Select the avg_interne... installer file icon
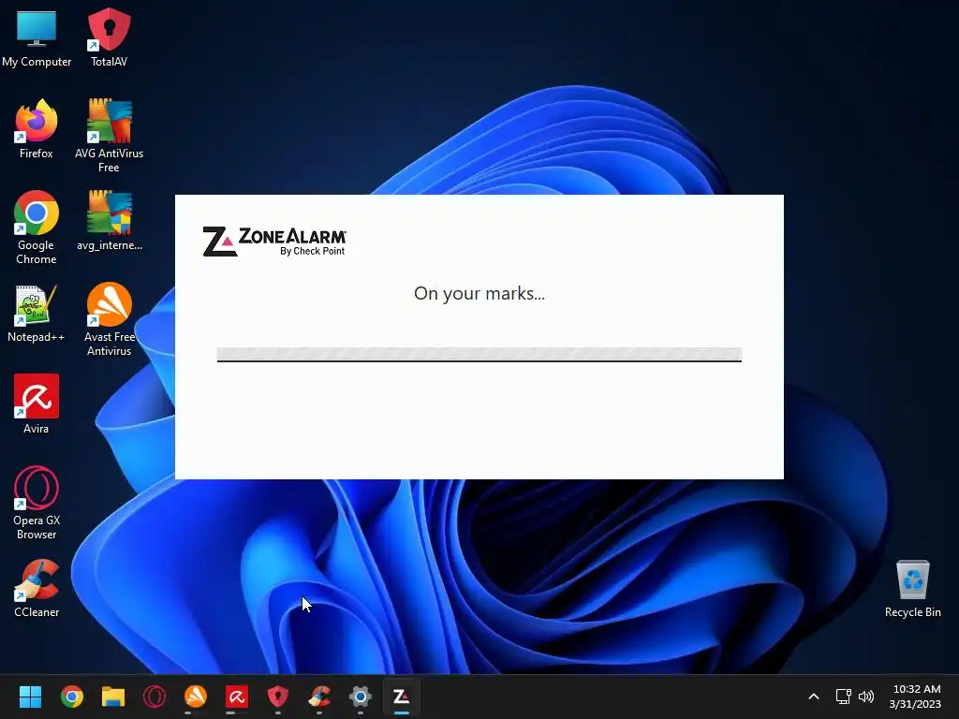The width and height of the screenshot is (959, 719). point(109,221)
